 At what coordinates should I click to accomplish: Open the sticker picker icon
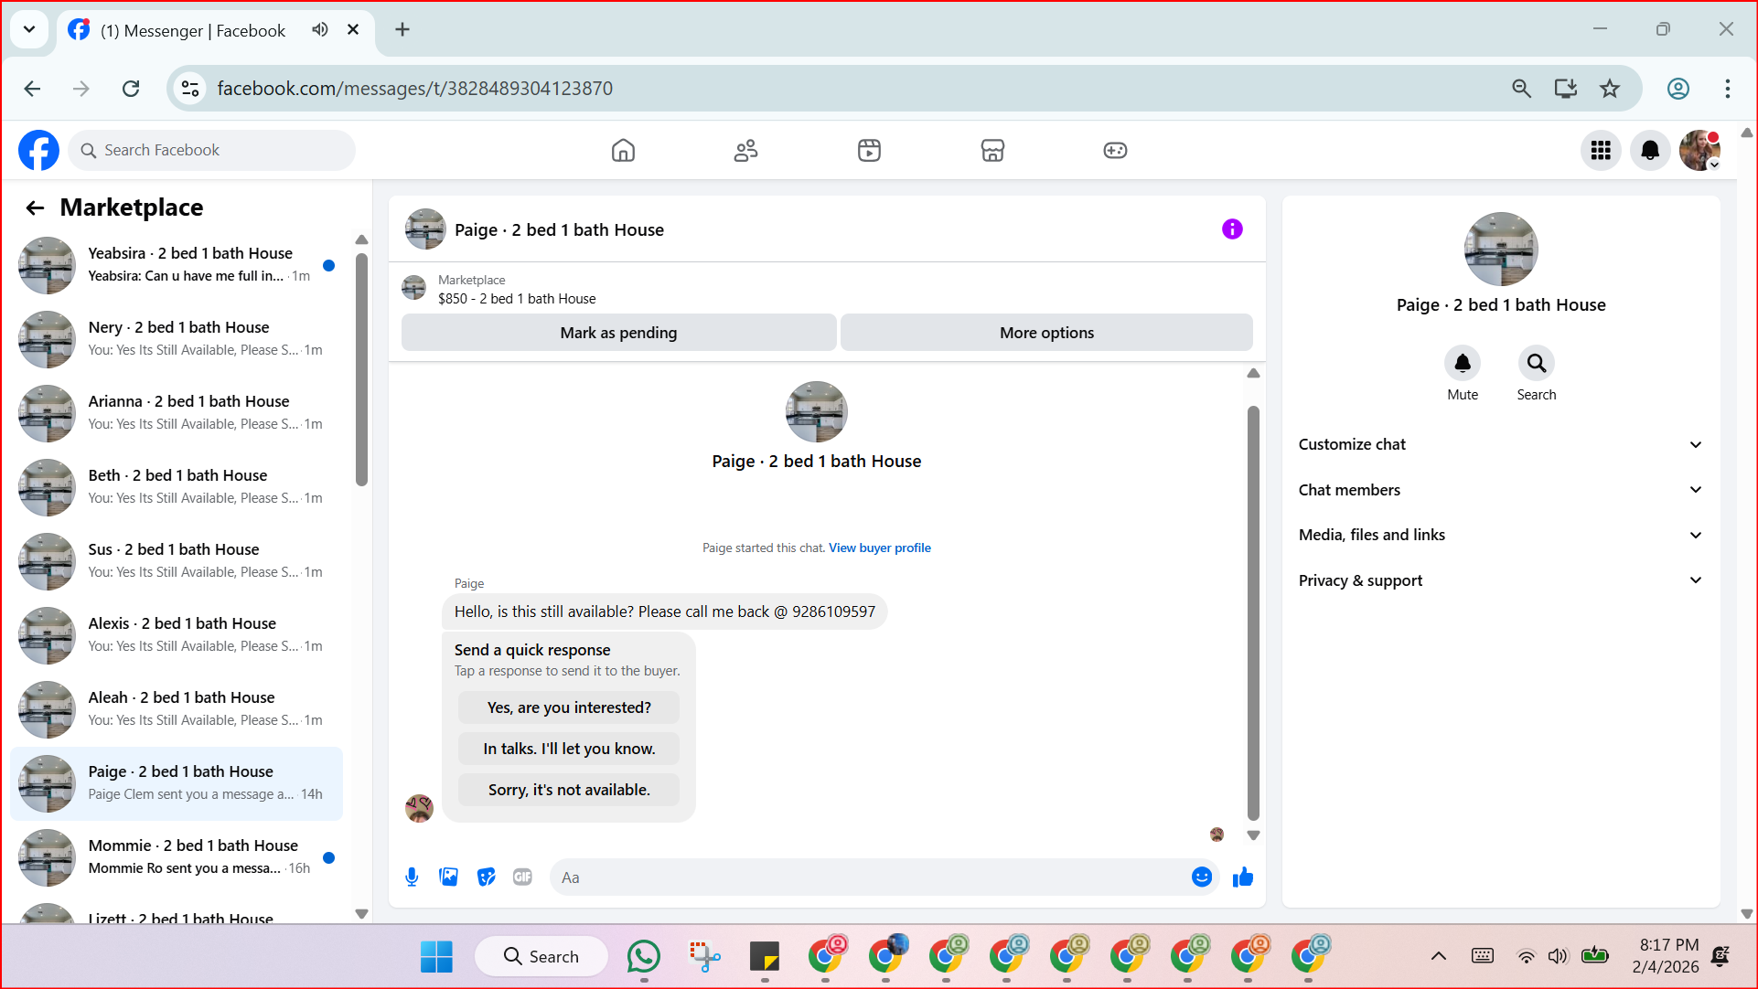[x=486, y=877]
